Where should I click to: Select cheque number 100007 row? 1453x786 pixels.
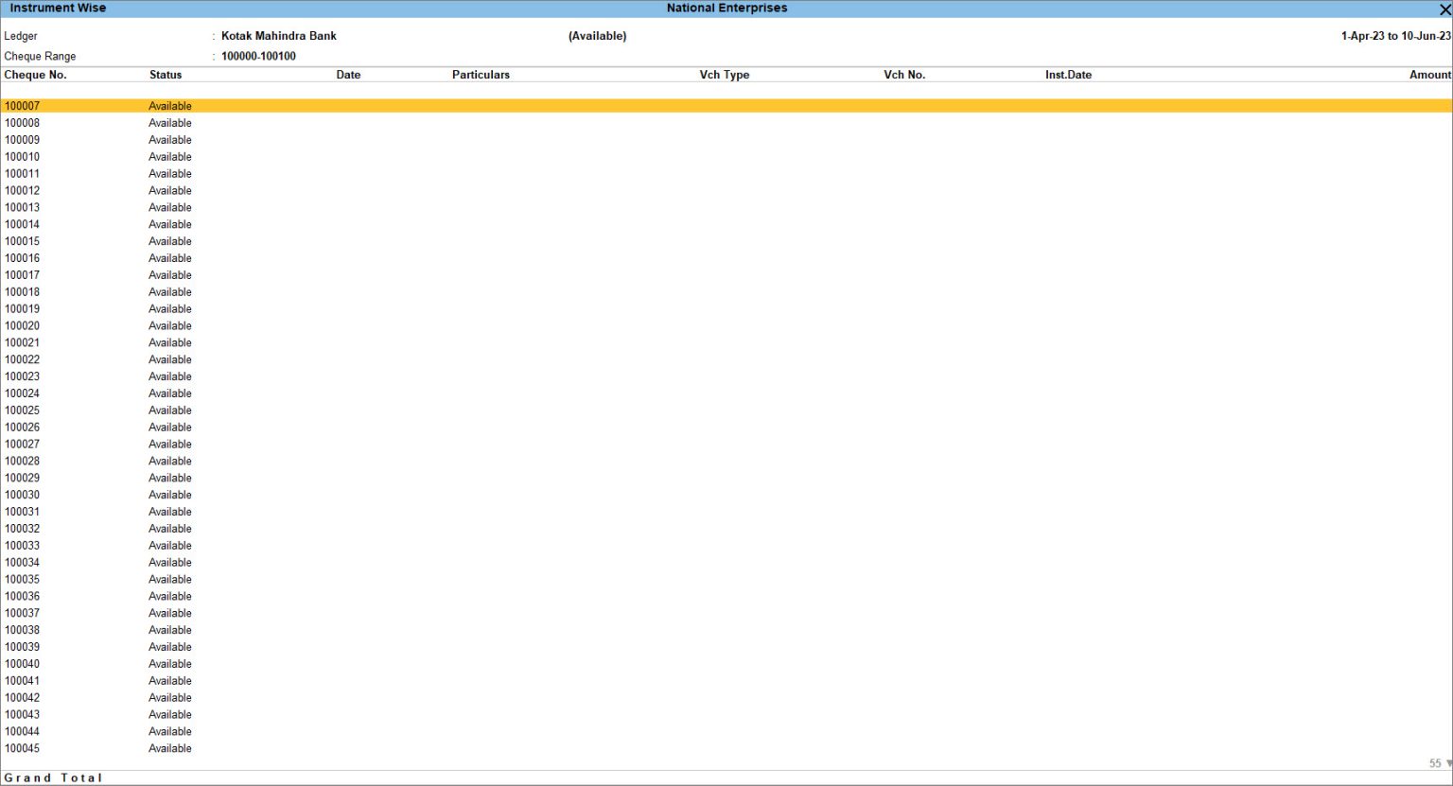click(23, 106)
